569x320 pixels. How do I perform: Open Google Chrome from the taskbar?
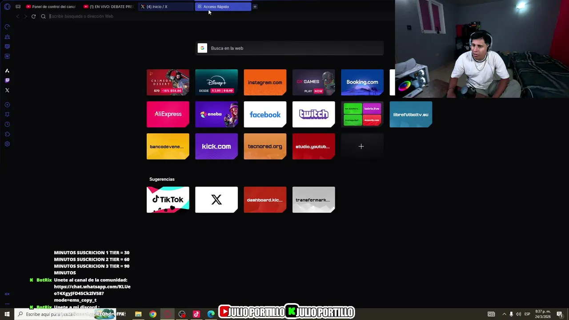[153, 314]
